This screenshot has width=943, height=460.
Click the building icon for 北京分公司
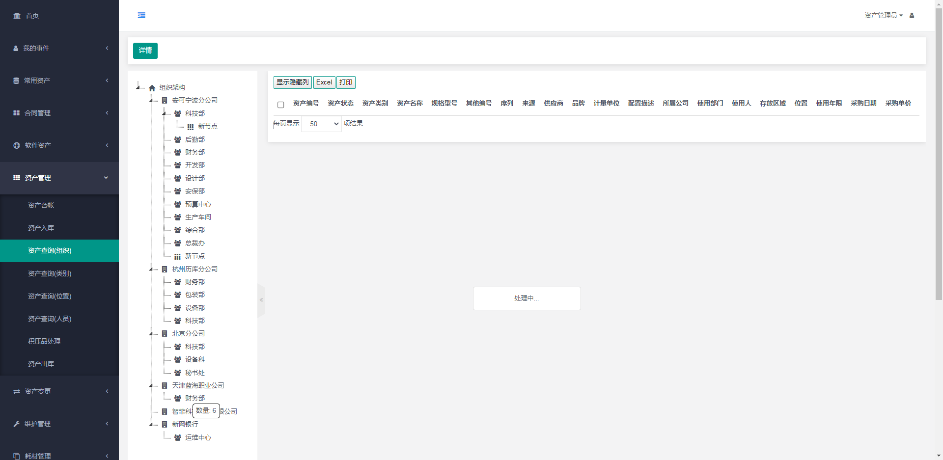pos(165,334)
